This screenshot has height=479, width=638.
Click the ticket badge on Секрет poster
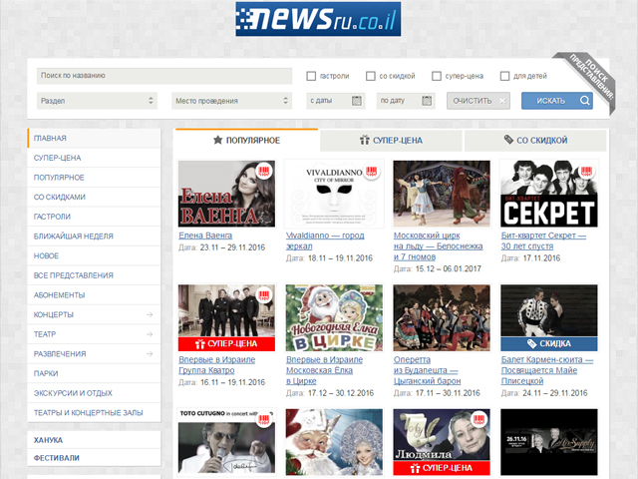(586, 171)
